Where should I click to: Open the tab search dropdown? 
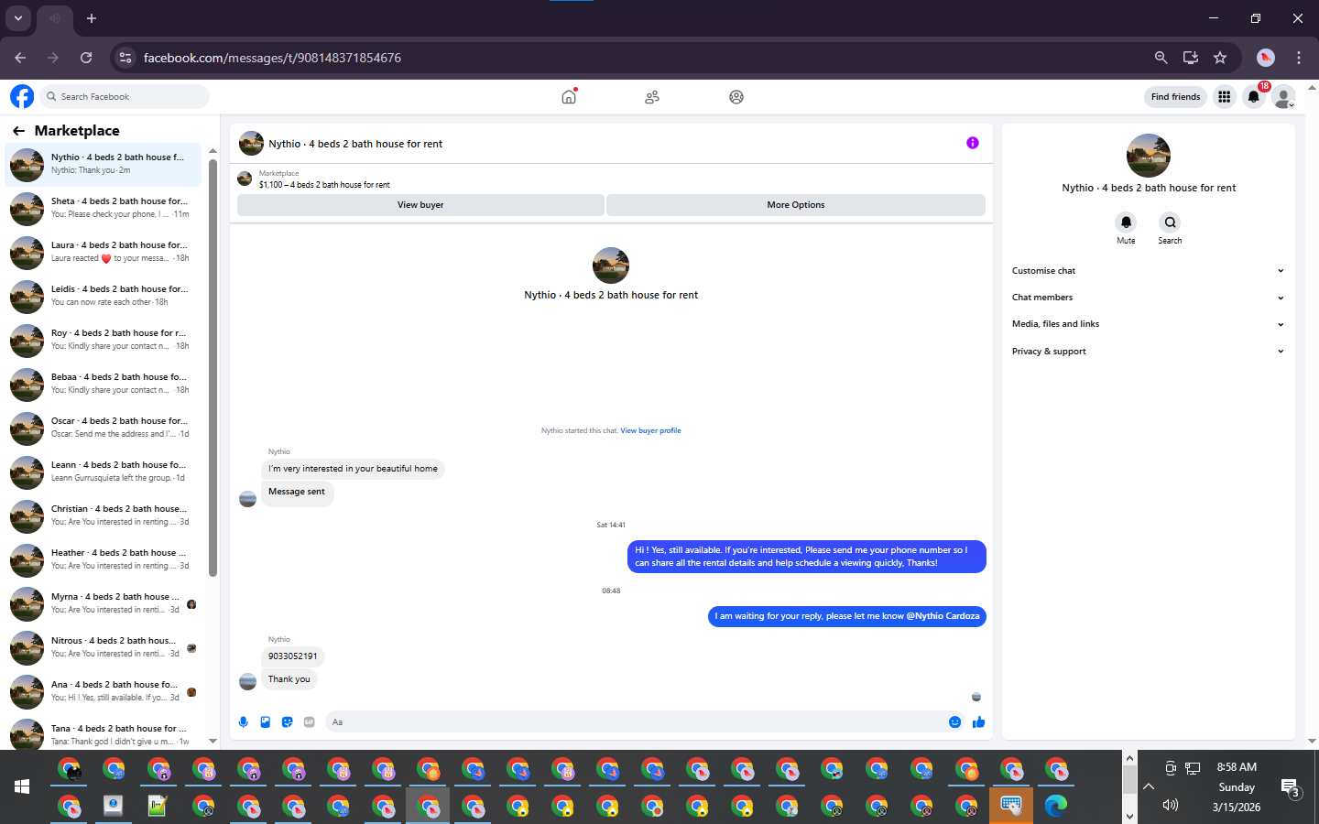pyautogui.click(x=18, y=18)
